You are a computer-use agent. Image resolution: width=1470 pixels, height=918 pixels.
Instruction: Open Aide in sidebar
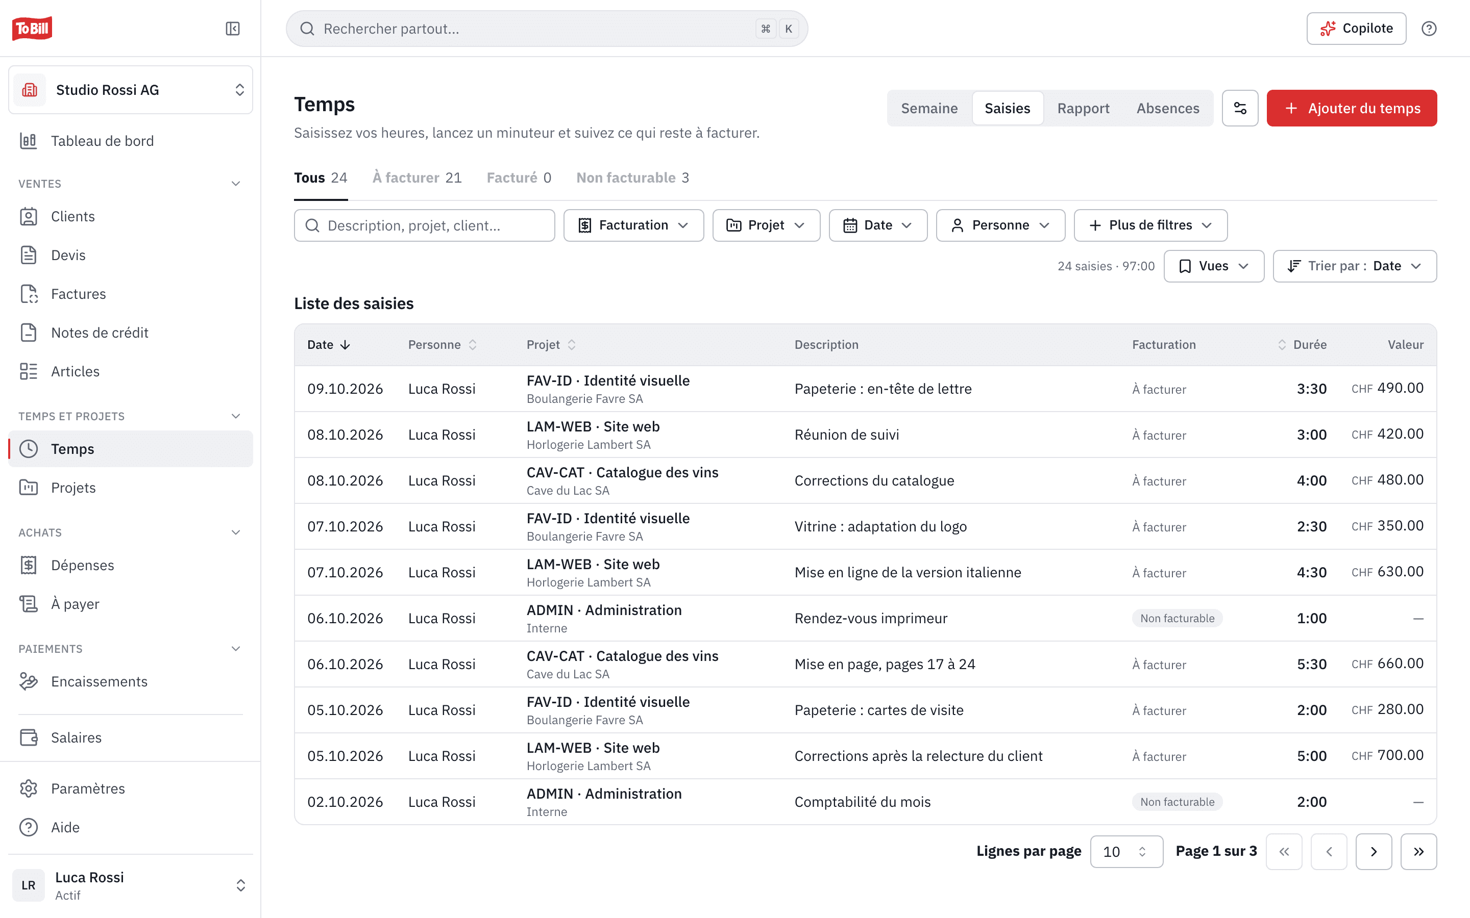(131, 828)
